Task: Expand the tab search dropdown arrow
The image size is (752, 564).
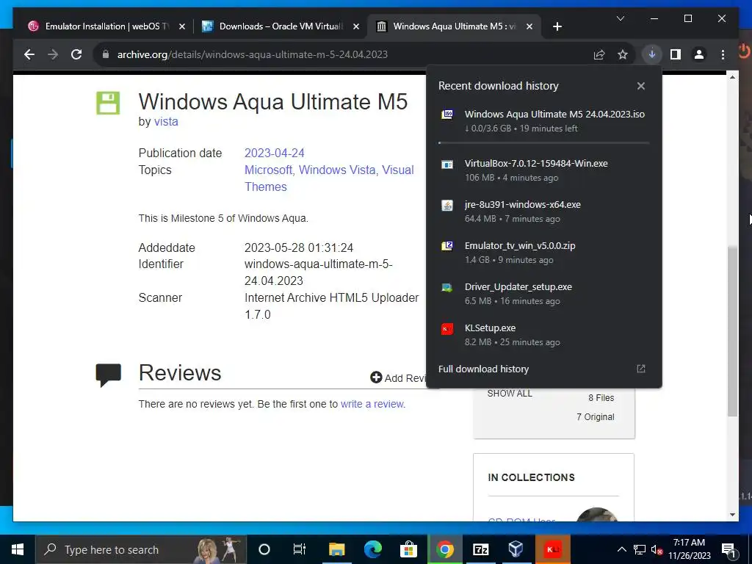Action: [620, 18]
